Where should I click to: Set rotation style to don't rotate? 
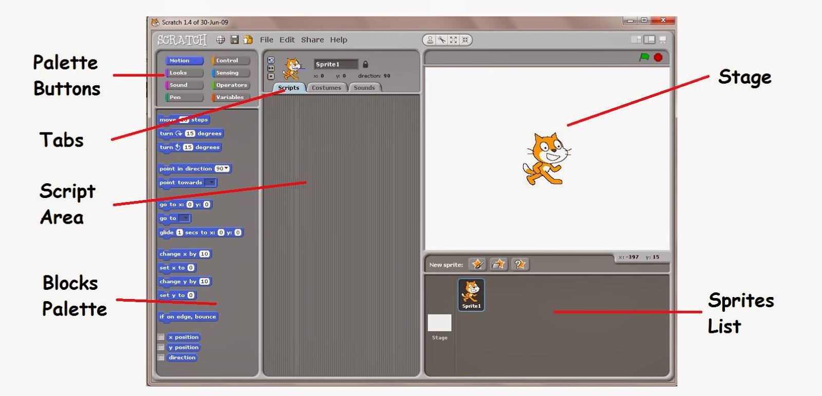click(271, 76)
